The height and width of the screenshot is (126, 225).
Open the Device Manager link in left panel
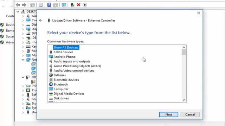(x=10, y=25)
